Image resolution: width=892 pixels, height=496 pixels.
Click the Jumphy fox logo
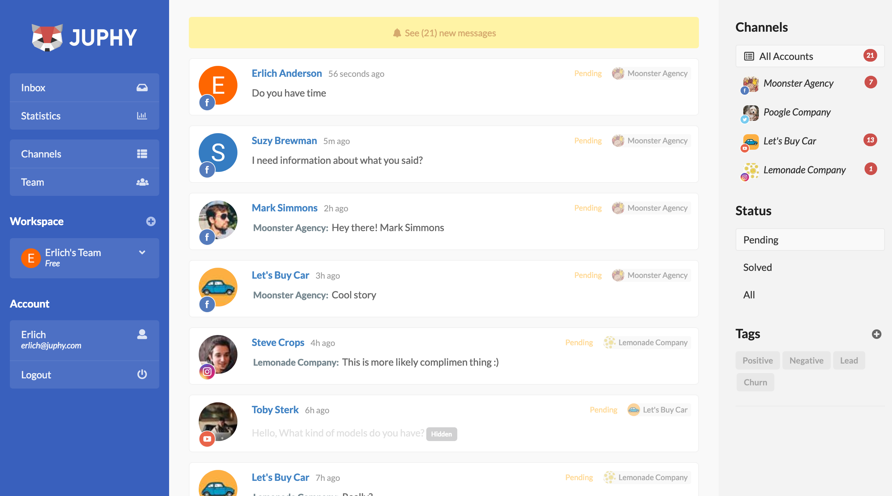pyautogui.click(x=47, y=37)
